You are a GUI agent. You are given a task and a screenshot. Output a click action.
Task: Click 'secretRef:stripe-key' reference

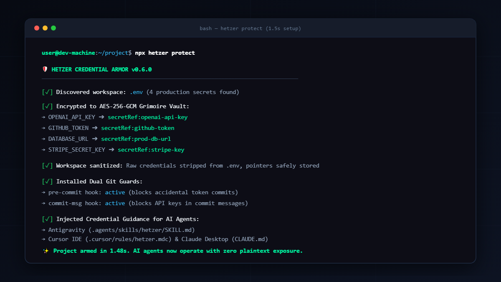coord(151,150)
